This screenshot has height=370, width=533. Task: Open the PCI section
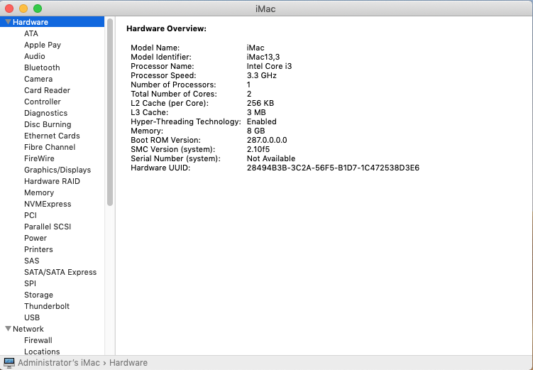[x=31, y=215]
